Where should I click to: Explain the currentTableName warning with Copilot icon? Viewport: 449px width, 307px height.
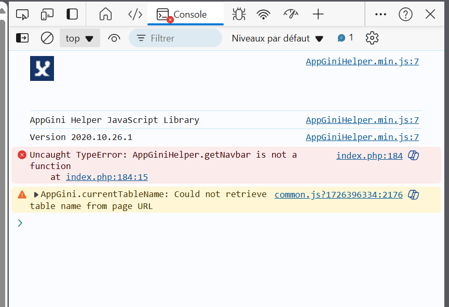(414, 195)
